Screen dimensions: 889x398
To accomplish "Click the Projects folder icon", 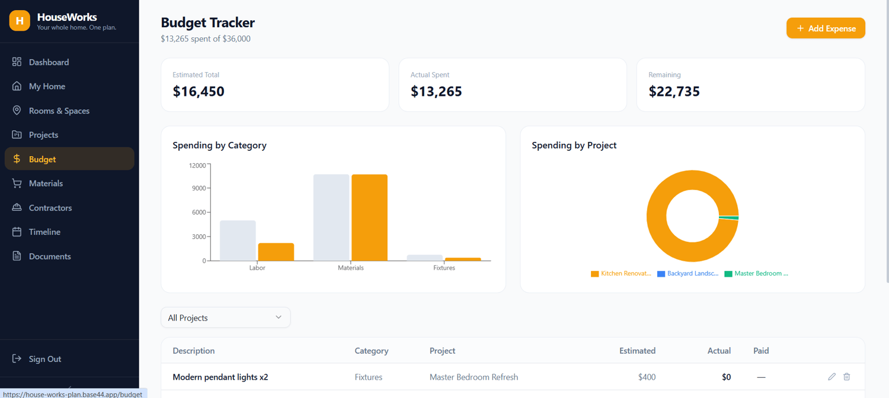I will 17,135.
